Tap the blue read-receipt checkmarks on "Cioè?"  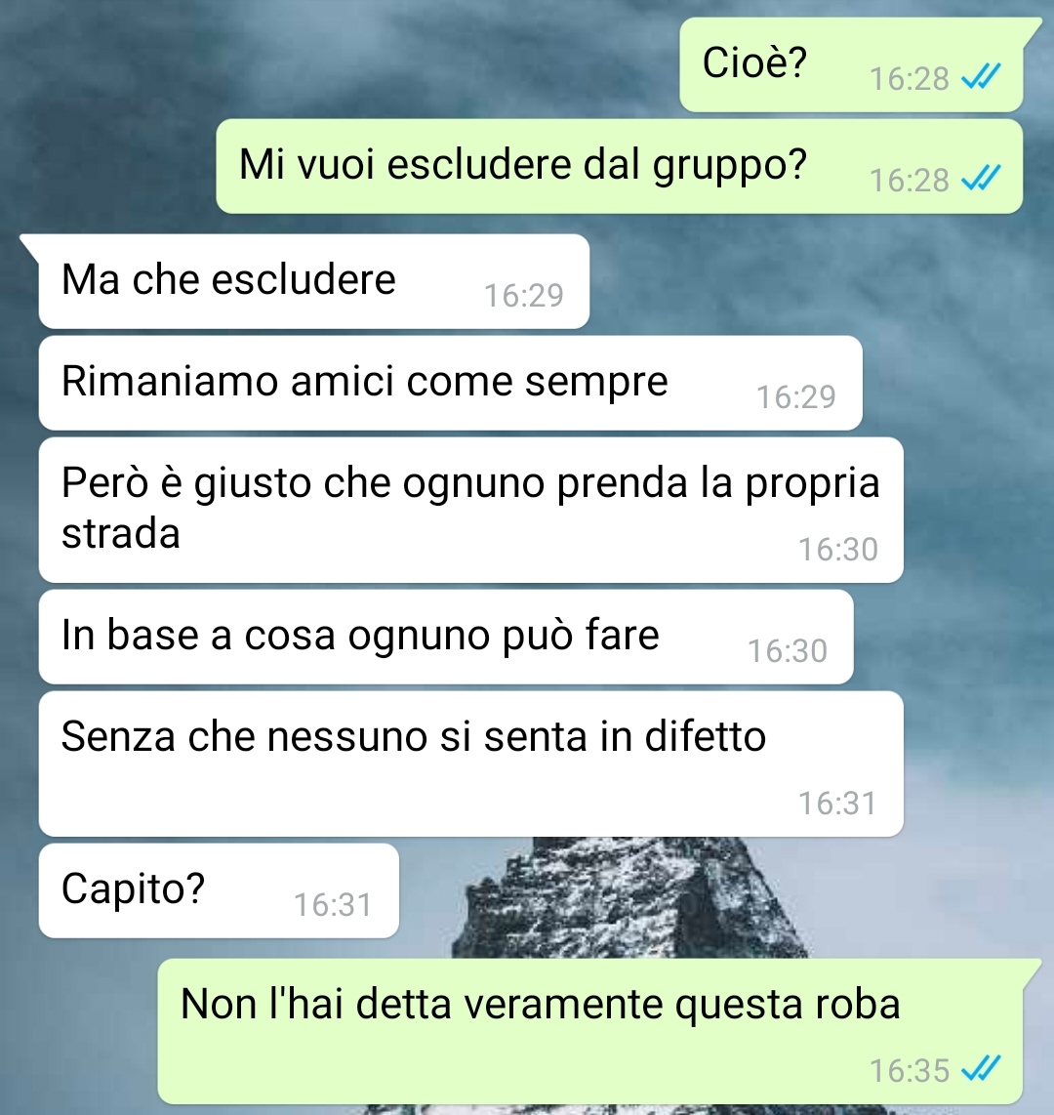point(981,77)
